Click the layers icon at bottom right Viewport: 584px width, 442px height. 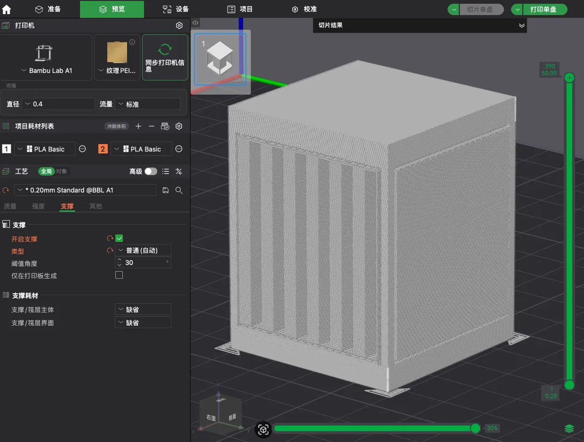pos(569,428)
